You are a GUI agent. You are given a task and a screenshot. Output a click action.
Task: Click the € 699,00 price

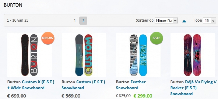(x=17, y=96)
